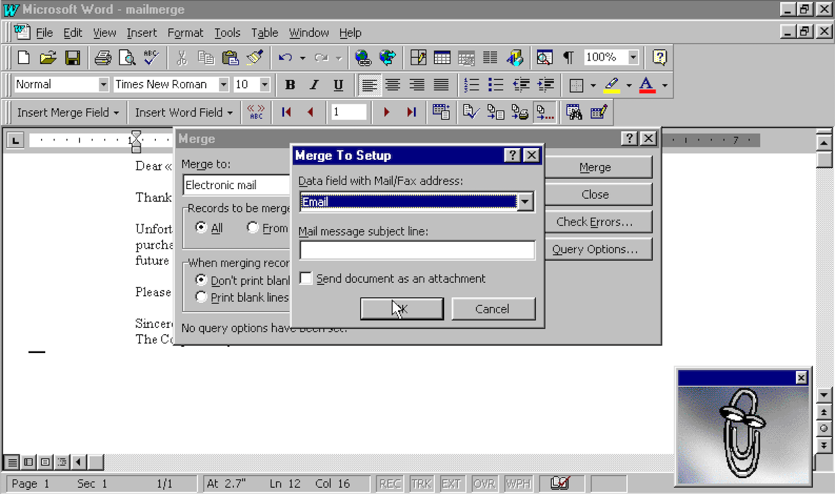Open the Tools menu
The height and width of the screenshot is (494, 835).
[x=227, y=33]
